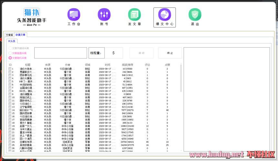Select the 文章随机采集 radio button
Screen dimensions: 278x161
point(10,58)
